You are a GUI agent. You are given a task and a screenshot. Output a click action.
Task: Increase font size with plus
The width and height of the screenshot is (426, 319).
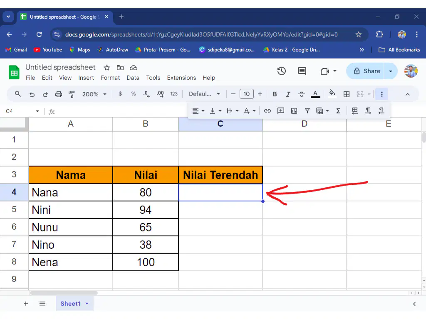[260, 94]
